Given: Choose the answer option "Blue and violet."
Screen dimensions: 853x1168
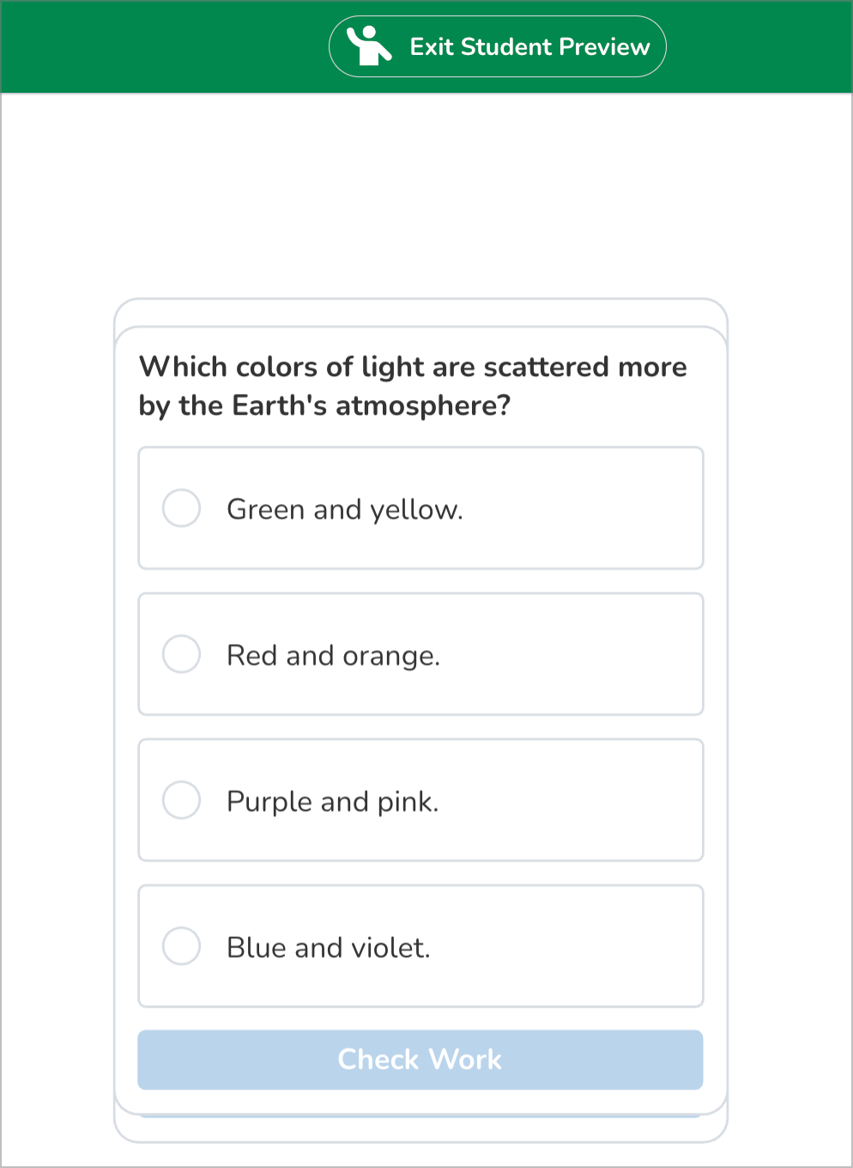Looking at the screenshot, I should (420, 946).
